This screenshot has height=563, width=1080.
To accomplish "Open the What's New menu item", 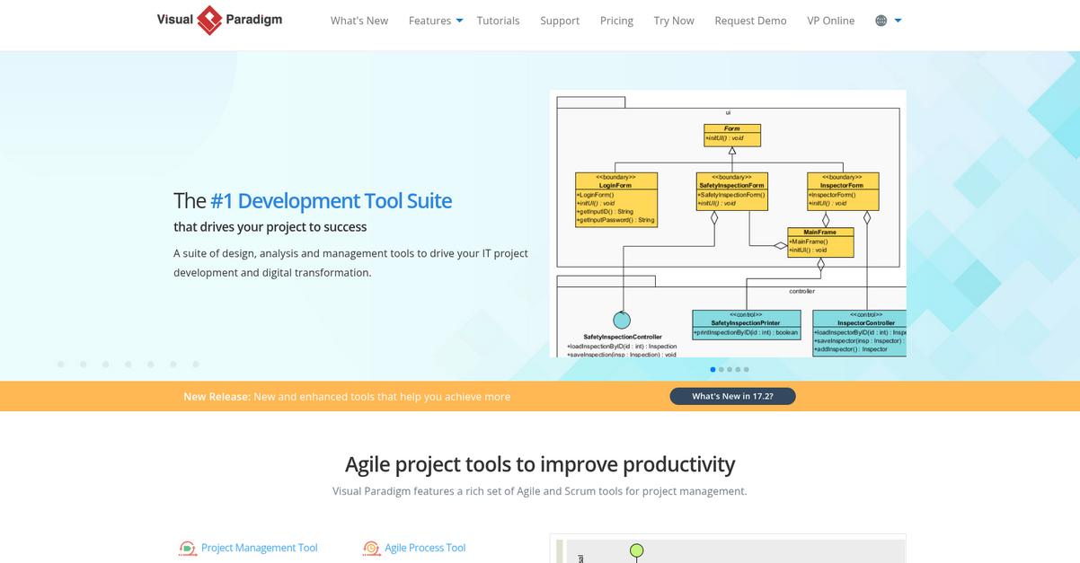I will [x=359, y=21].
